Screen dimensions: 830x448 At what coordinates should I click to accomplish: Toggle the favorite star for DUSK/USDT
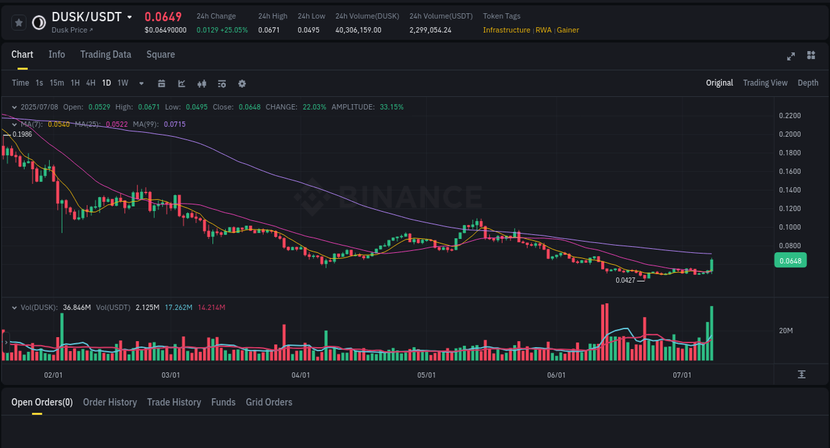[19, 22]
